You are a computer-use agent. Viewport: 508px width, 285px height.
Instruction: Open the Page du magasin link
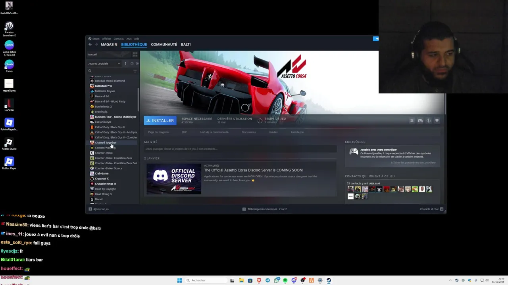158,132
